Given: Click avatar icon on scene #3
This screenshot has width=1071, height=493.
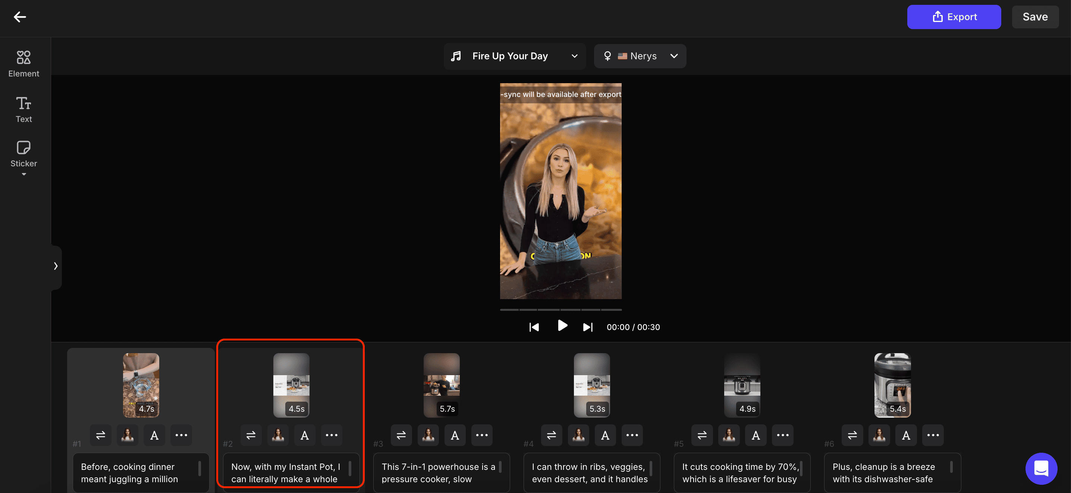Looking at the screenshot, I should click(428, 435).
